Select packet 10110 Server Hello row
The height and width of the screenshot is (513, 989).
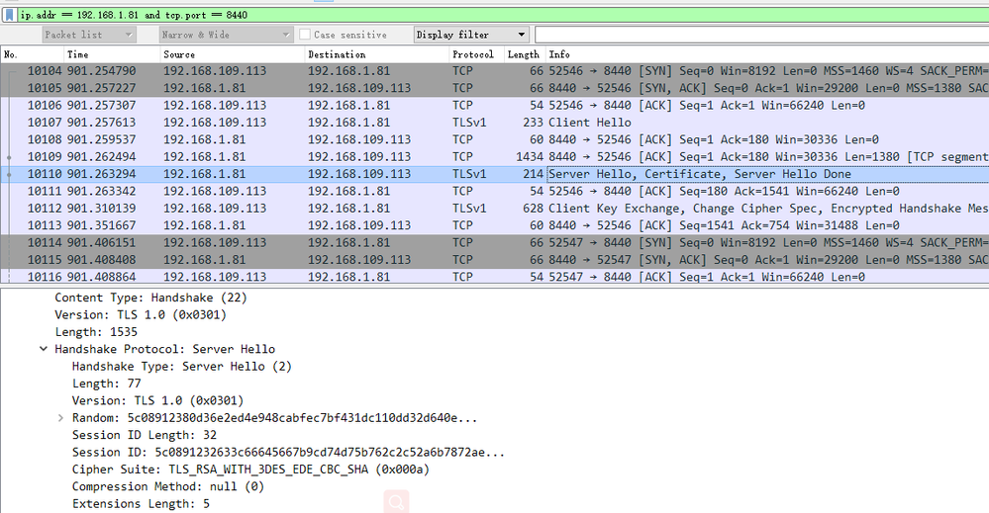pyautogui.click(x=495, y=174)
